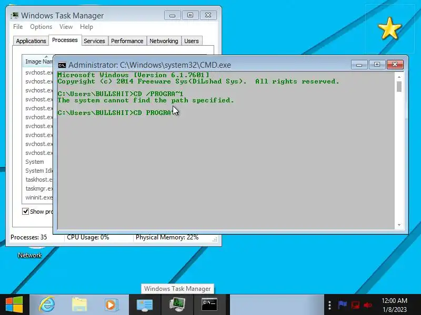
Task: Click CMD scrollbar up arrow
Action: [399, 77]
